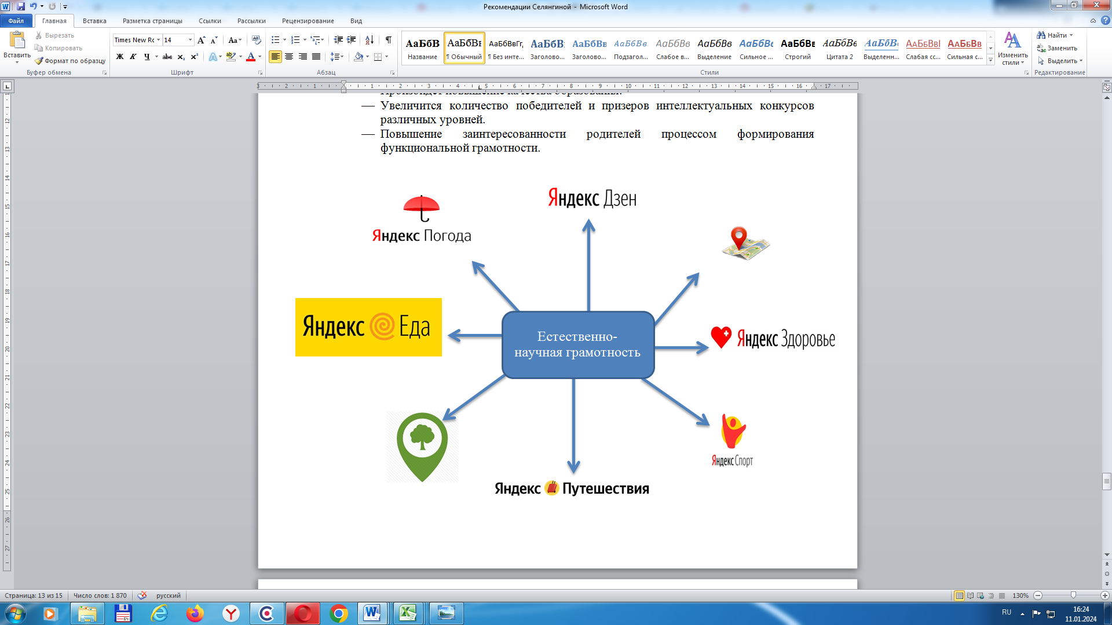Toggle bold (Ж) formatting
The width and height of the screenshot is (1112, 625).
tap(120, 57)
